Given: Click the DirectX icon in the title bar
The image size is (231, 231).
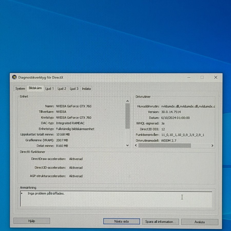Looking at the screenshot, I should tap(14, 77).
